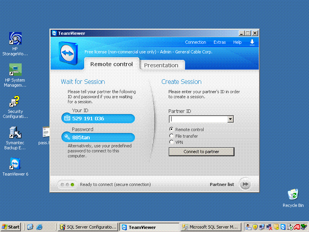Open the Extras menu
Image resolution: width=309 pixels, height=232 pixels.
(219, 42)
